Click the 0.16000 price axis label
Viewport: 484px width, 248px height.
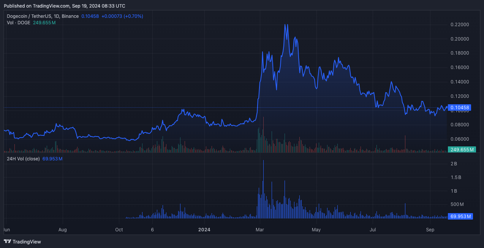click(x=460, y=67)
